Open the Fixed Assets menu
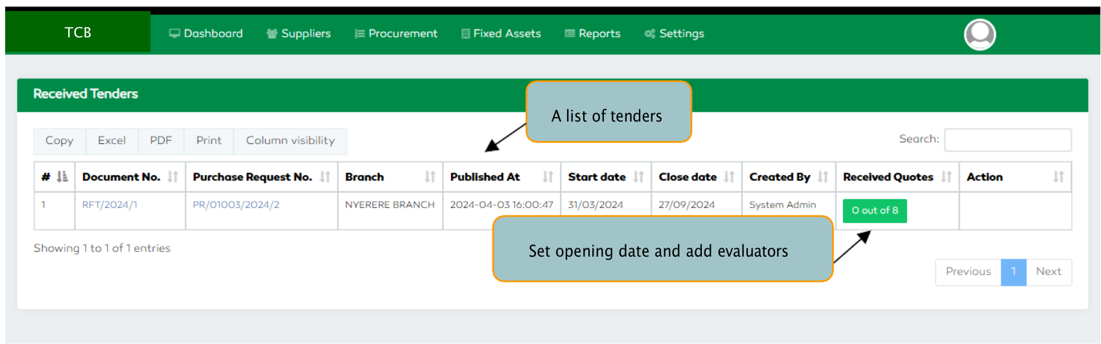This screenshot has height=344, width=1101. click(501, 34)
